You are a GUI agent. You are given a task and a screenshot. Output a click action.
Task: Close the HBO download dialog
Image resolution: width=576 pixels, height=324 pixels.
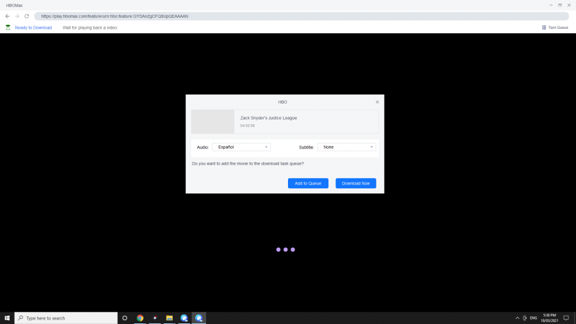(x=377, y=102)
